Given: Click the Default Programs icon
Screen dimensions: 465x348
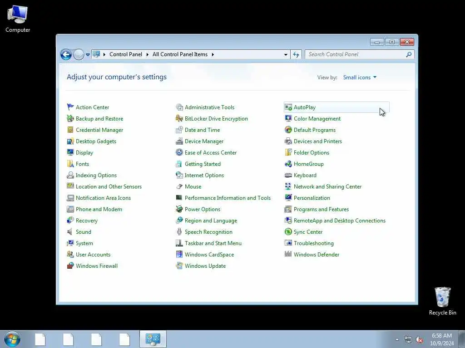Looking at the screenshot, I should (288, 130).
